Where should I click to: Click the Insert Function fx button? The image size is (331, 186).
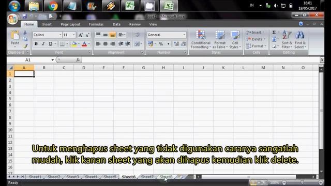point(78,60)
